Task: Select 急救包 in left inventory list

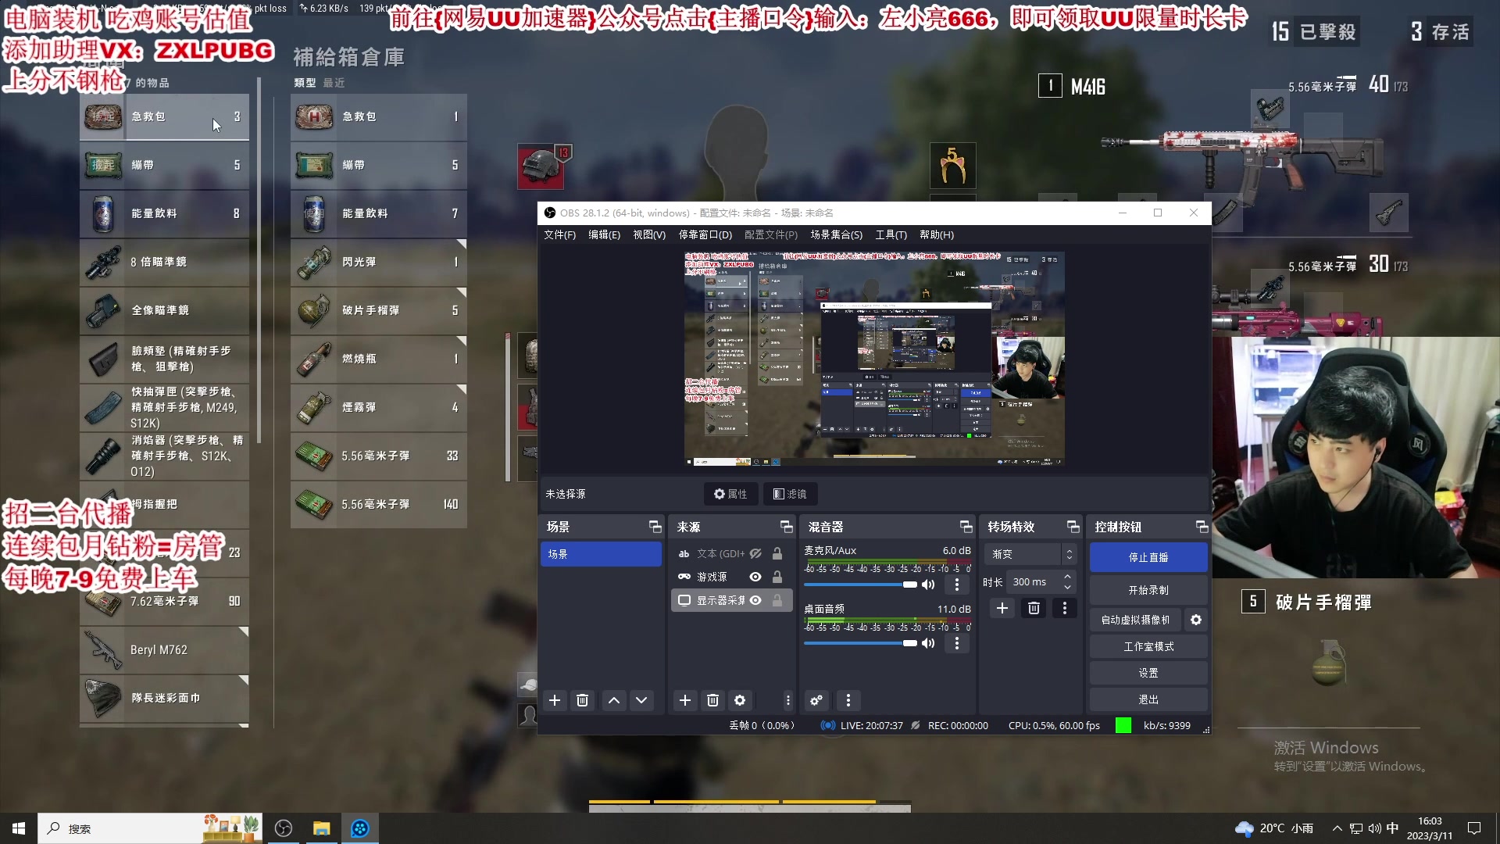Action: [164, 116]
